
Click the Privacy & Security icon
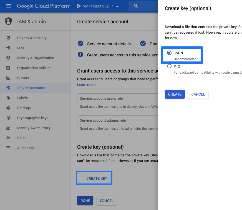[8, 38]
